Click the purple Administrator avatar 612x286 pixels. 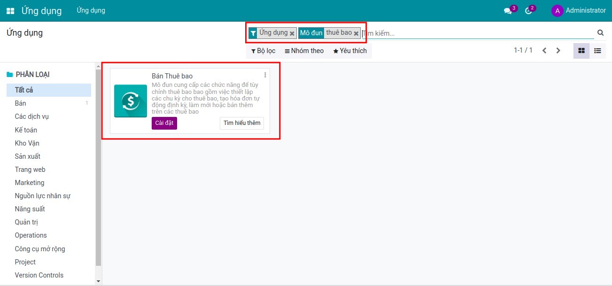(x=557, y=11)
